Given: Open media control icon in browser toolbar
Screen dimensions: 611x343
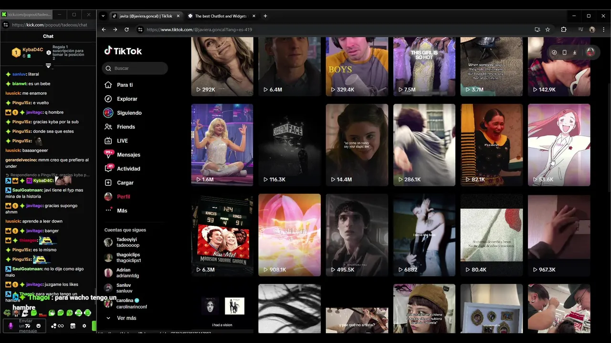Looking at the screenshot, I should pos(580,30).
